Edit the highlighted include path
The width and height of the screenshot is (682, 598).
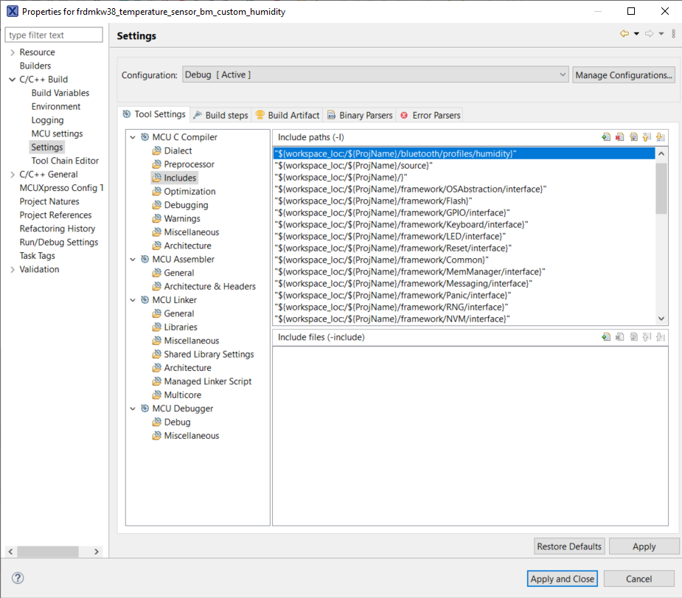point(634,137)
